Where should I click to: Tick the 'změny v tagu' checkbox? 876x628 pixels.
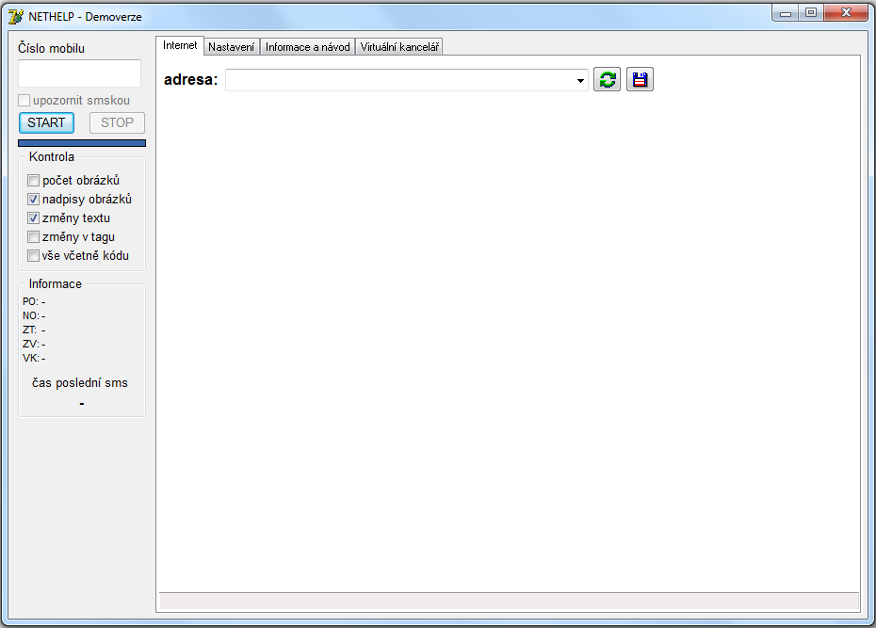tap(34, 236)
